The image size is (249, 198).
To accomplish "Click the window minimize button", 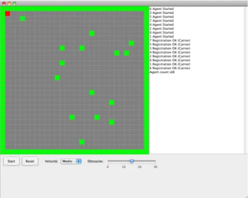I will point(9,3).
